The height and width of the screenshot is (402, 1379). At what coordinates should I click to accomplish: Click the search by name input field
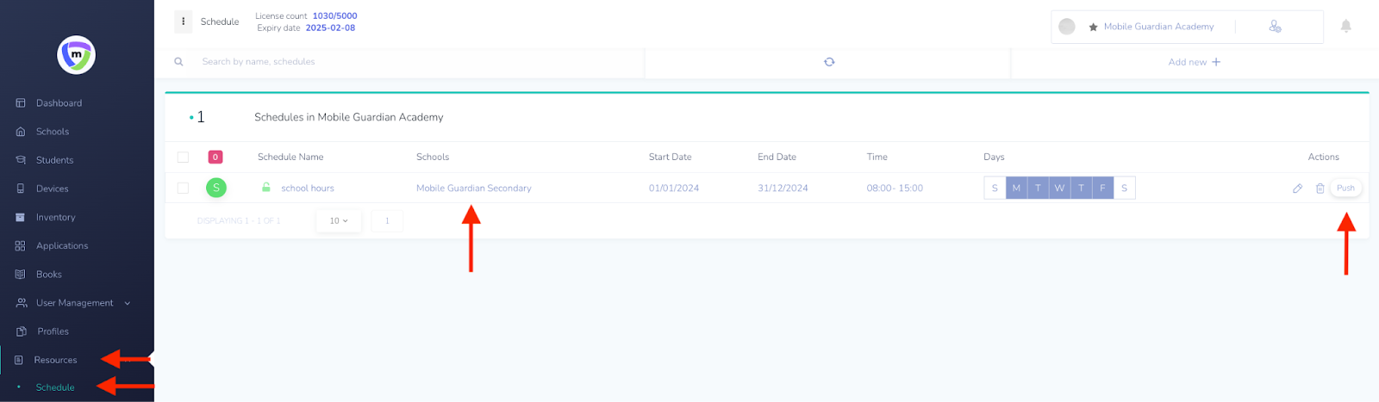(414, 62)
